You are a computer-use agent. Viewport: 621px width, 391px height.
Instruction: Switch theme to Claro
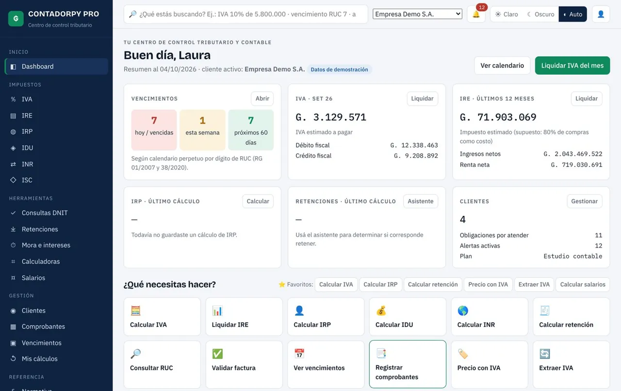tap(507, 14)
